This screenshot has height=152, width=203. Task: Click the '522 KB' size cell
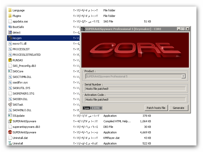tap(147, 143)
